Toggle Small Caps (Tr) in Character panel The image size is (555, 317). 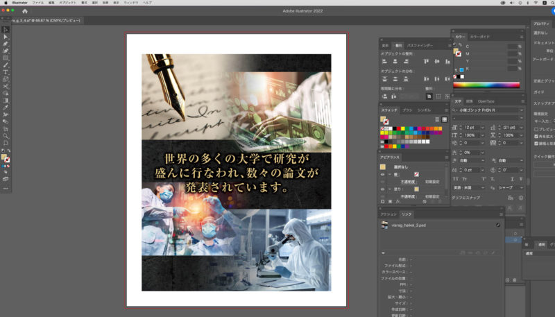pos(464,179)
